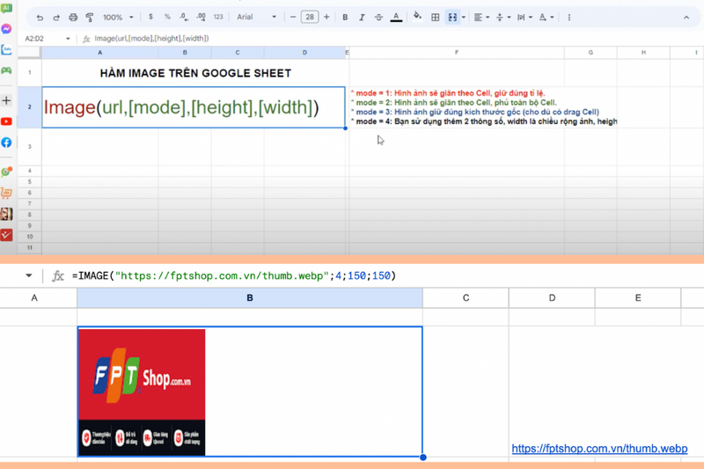Toggle the Merge cells button
Screen dimensions: 704x469
452,18
